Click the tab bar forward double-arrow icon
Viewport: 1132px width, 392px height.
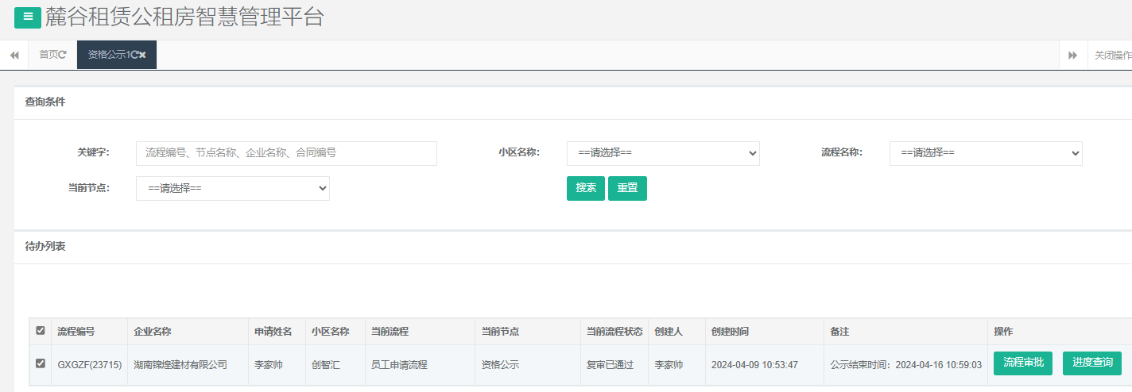coord(1072,55)
